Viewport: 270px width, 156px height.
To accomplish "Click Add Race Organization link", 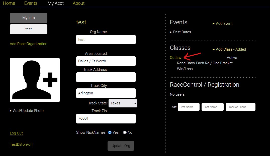I will [x=28, y=44].
